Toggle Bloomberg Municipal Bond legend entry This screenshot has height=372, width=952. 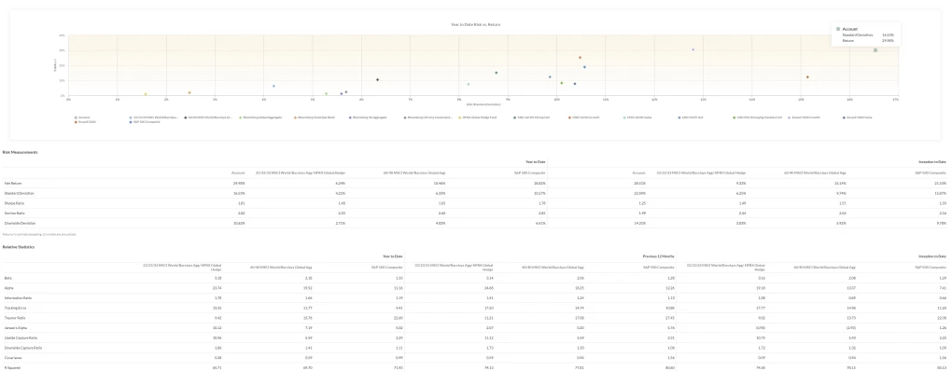tap(315, 117)
